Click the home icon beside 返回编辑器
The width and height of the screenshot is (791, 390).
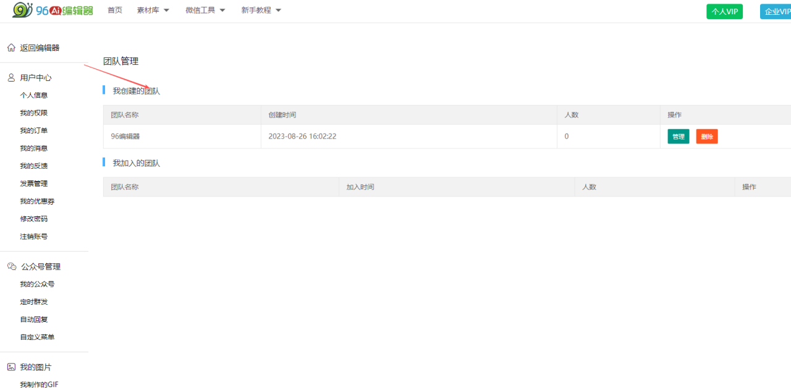(x=11, y=48)
